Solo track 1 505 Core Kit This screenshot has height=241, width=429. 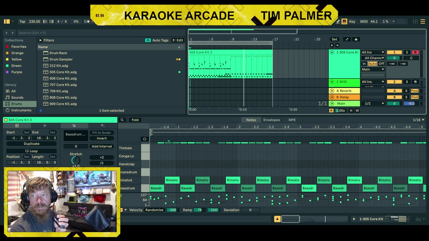(x=407, y=52)
